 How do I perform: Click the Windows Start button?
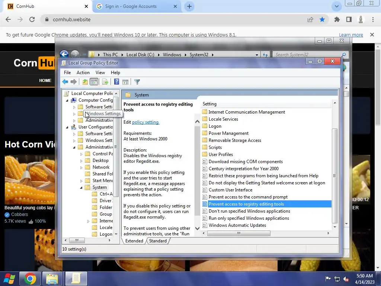click(x=9, y=279)
